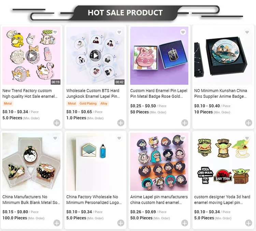
Task: Click the plus icon on the BTS Jungkook pin card
Action: [x=120, y=123]
